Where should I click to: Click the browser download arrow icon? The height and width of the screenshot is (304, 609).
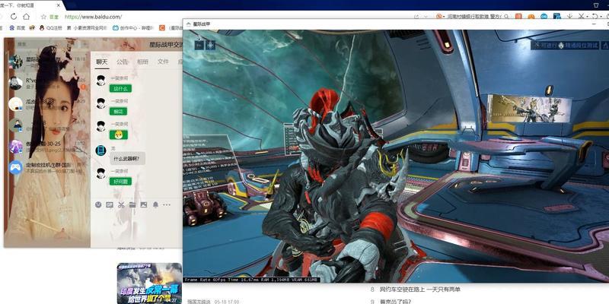569,17
